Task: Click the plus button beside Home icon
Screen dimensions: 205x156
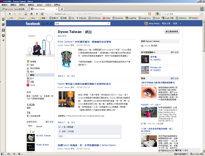Action: coord(37,14)
